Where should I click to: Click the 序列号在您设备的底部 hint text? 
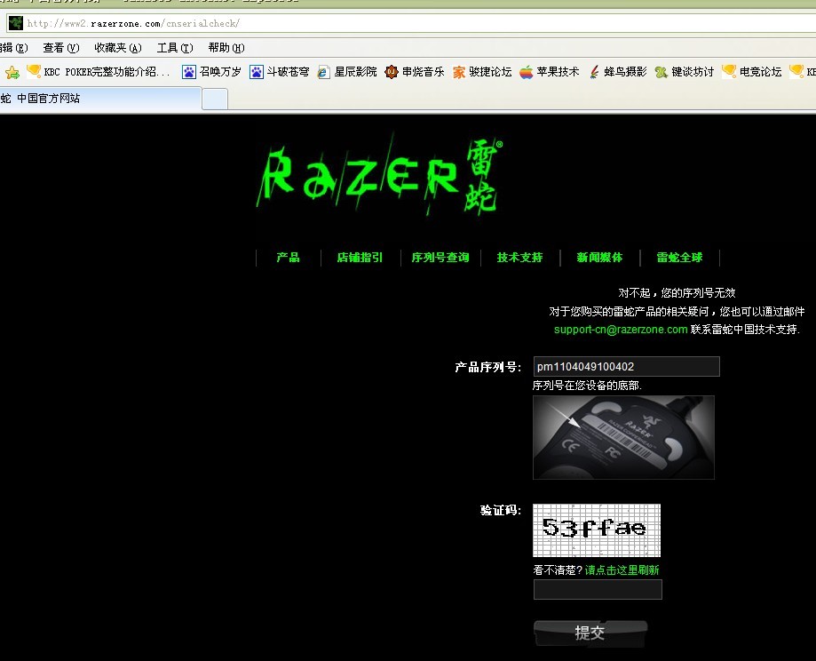tap(587, 386)
